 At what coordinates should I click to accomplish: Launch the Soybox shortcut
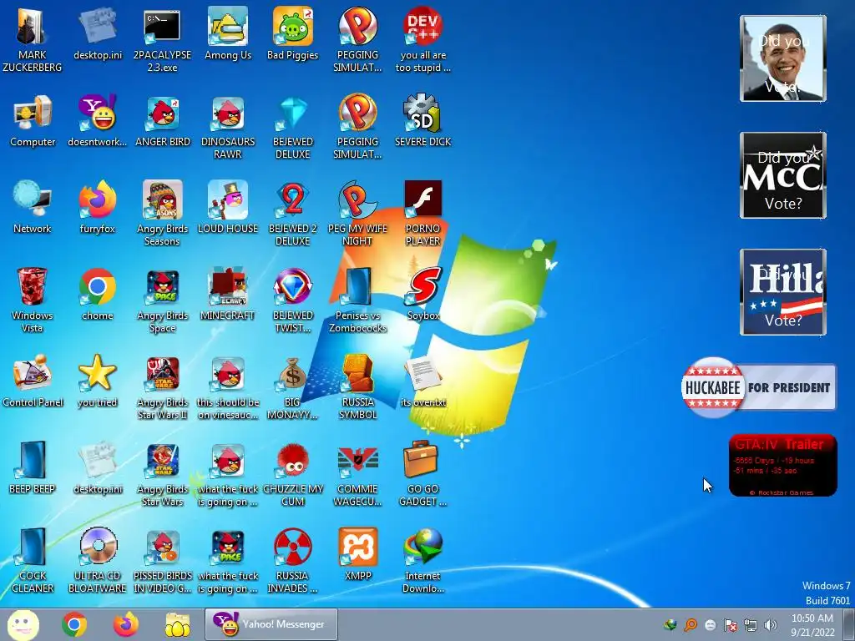[x=422, y=295]
